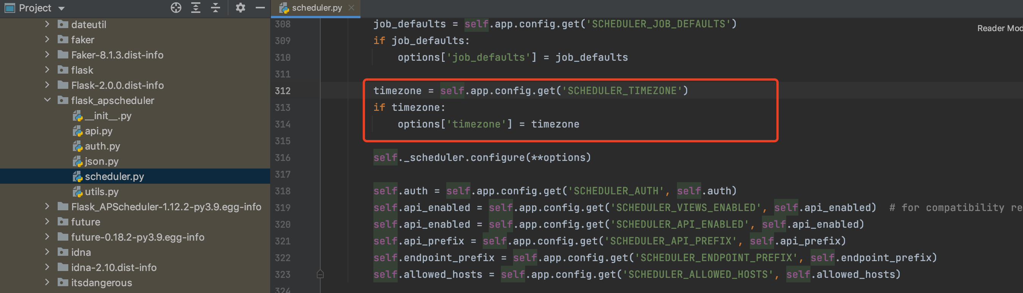Screen dimensions: 1023x293
Task: Select the opened file crosshair icon in Project toolbar
Action: pos(176,8)
